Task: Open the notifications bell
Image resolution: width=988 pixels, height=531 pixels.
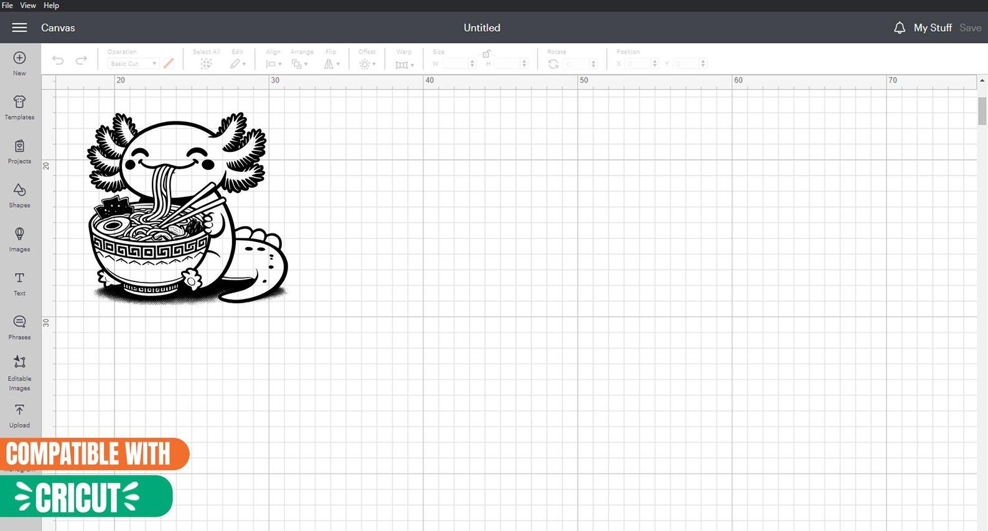Action: (x=900, y=27)
